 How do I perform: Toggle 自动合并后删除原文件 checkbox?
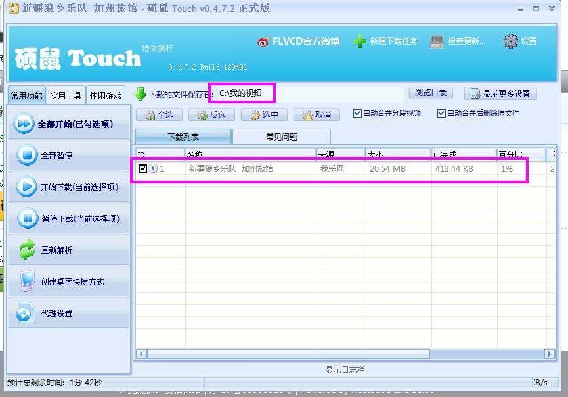point(441,114)
